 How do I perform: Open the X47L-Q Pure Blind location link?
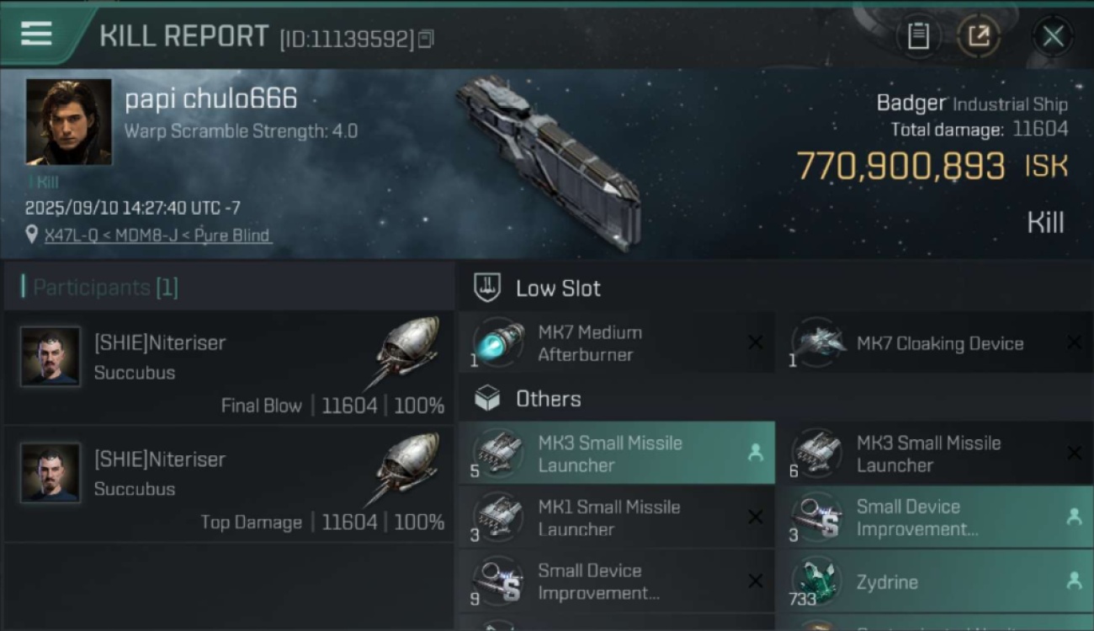pyautogui.click(x=157, y=236)
